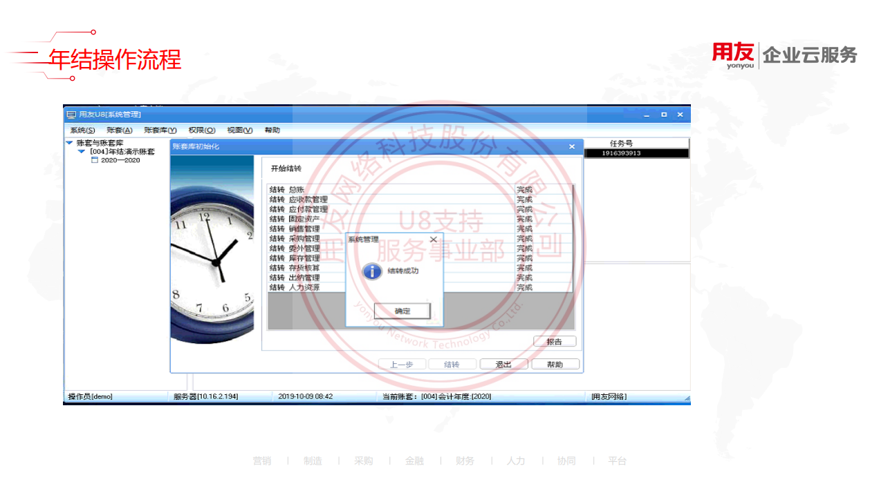
Task: Select the 结转 出纳管理 row
Action: (x=420, y=278)
